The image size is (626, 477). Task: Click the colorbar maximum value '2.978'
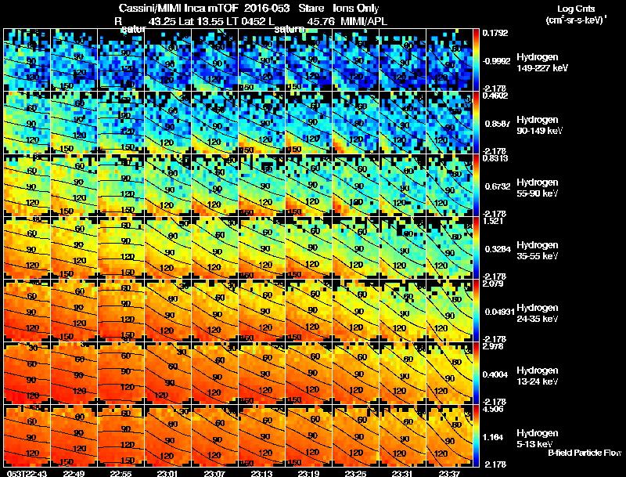point(493,346)
